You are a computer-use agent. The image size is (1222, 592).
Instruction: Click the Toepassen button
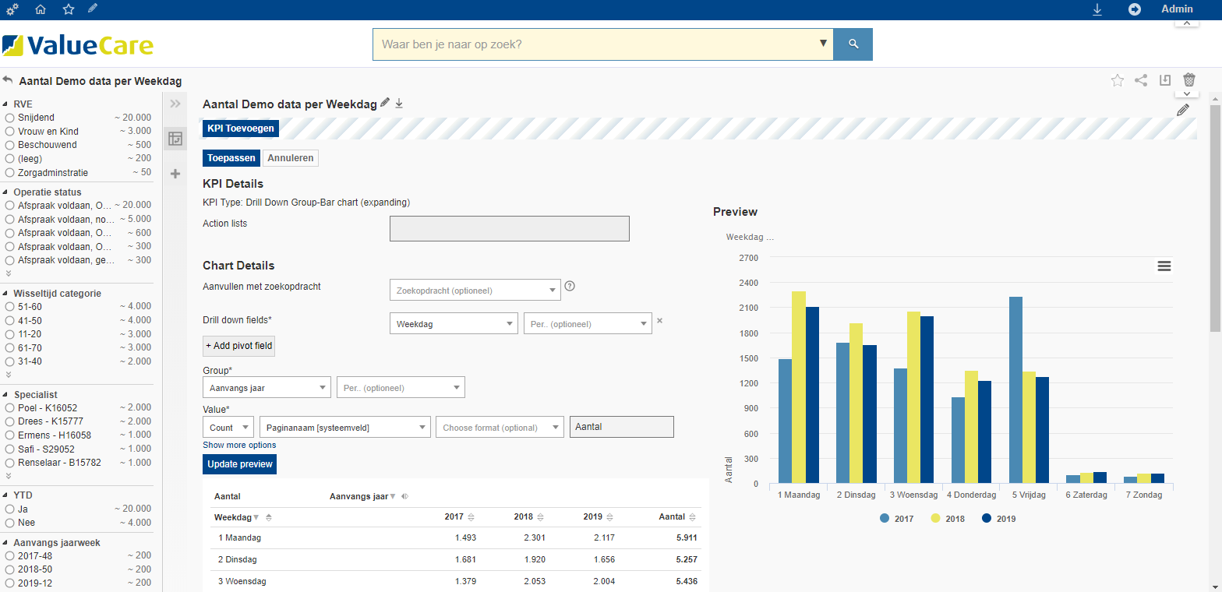pos(231,158)
